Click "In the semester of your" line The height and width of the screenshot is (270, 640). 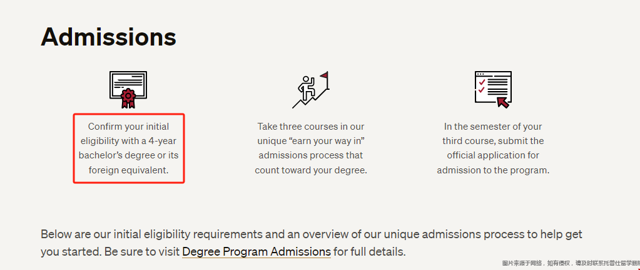tap(493, 127)
